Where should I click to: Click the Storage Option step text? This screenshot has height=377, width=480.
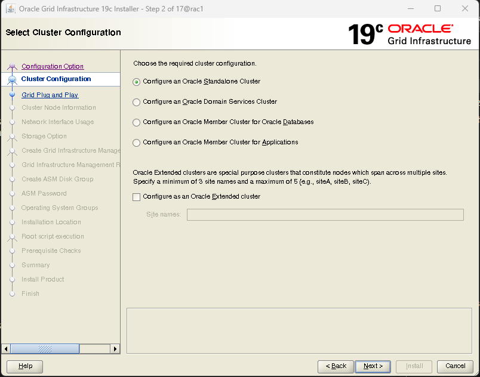44,136
